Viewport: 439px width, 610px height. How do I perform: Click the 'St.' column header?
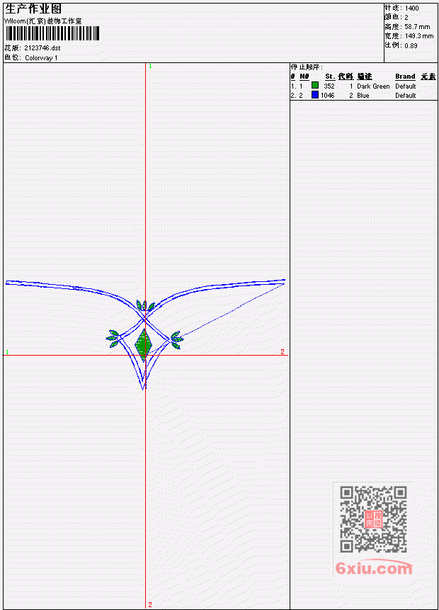[330, 77]
